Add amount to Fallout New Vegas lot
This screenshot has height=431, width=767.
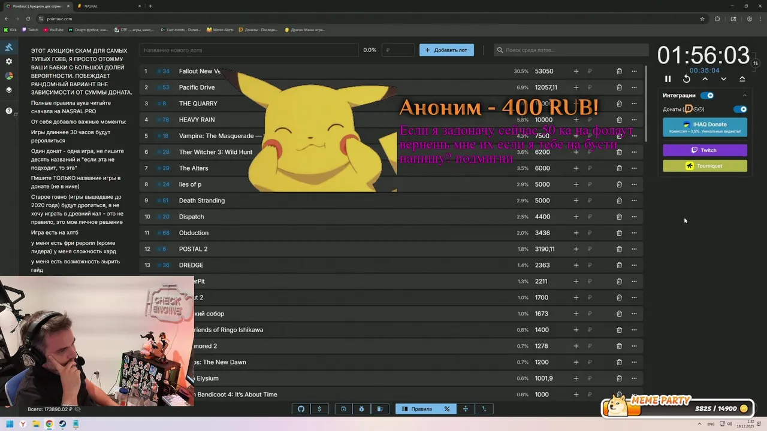pos(576,71)
